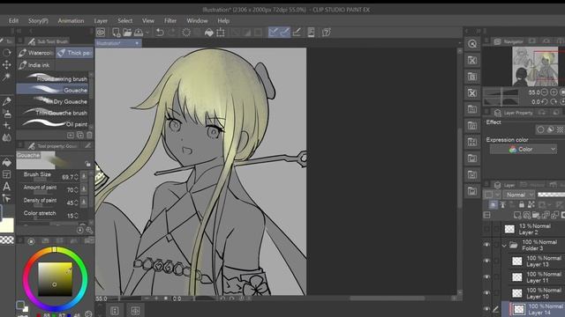Open the Filter menu
Screen dimensions: 565x317
coord(170,21)
